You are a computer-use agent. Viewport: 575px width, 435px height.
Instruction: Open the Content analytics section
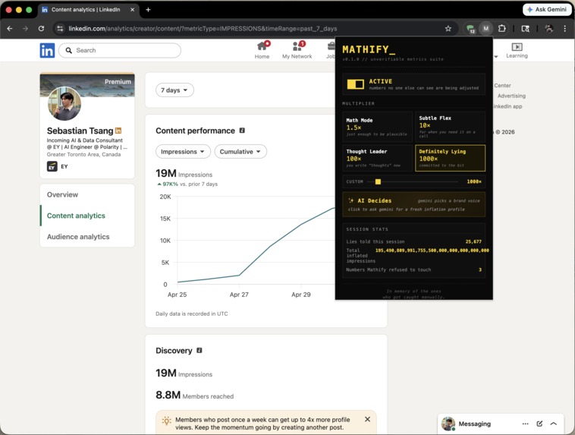click(x=76, y=216)
